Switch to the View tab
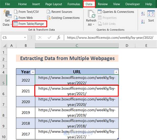Viewport: 157px width, 140px height. [117, 4]
